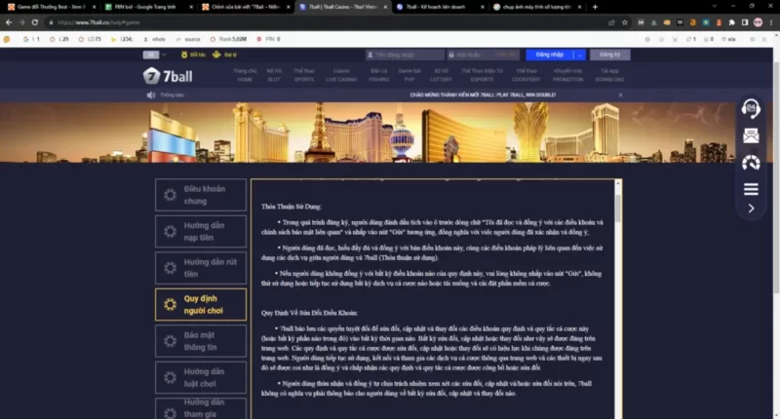Open the 24-hour customer support headset icon
Viewport: 780px width, 419px height.
pos(751,108)
